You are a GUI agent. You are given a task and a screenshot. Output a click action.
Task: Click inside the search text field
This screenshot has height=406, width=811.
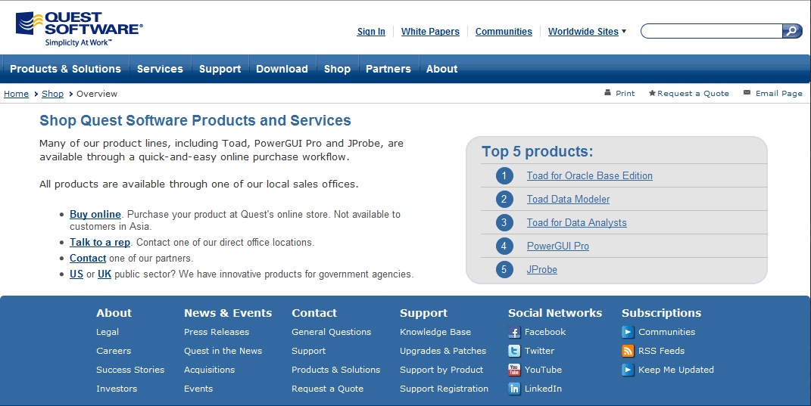coord(712,31)
